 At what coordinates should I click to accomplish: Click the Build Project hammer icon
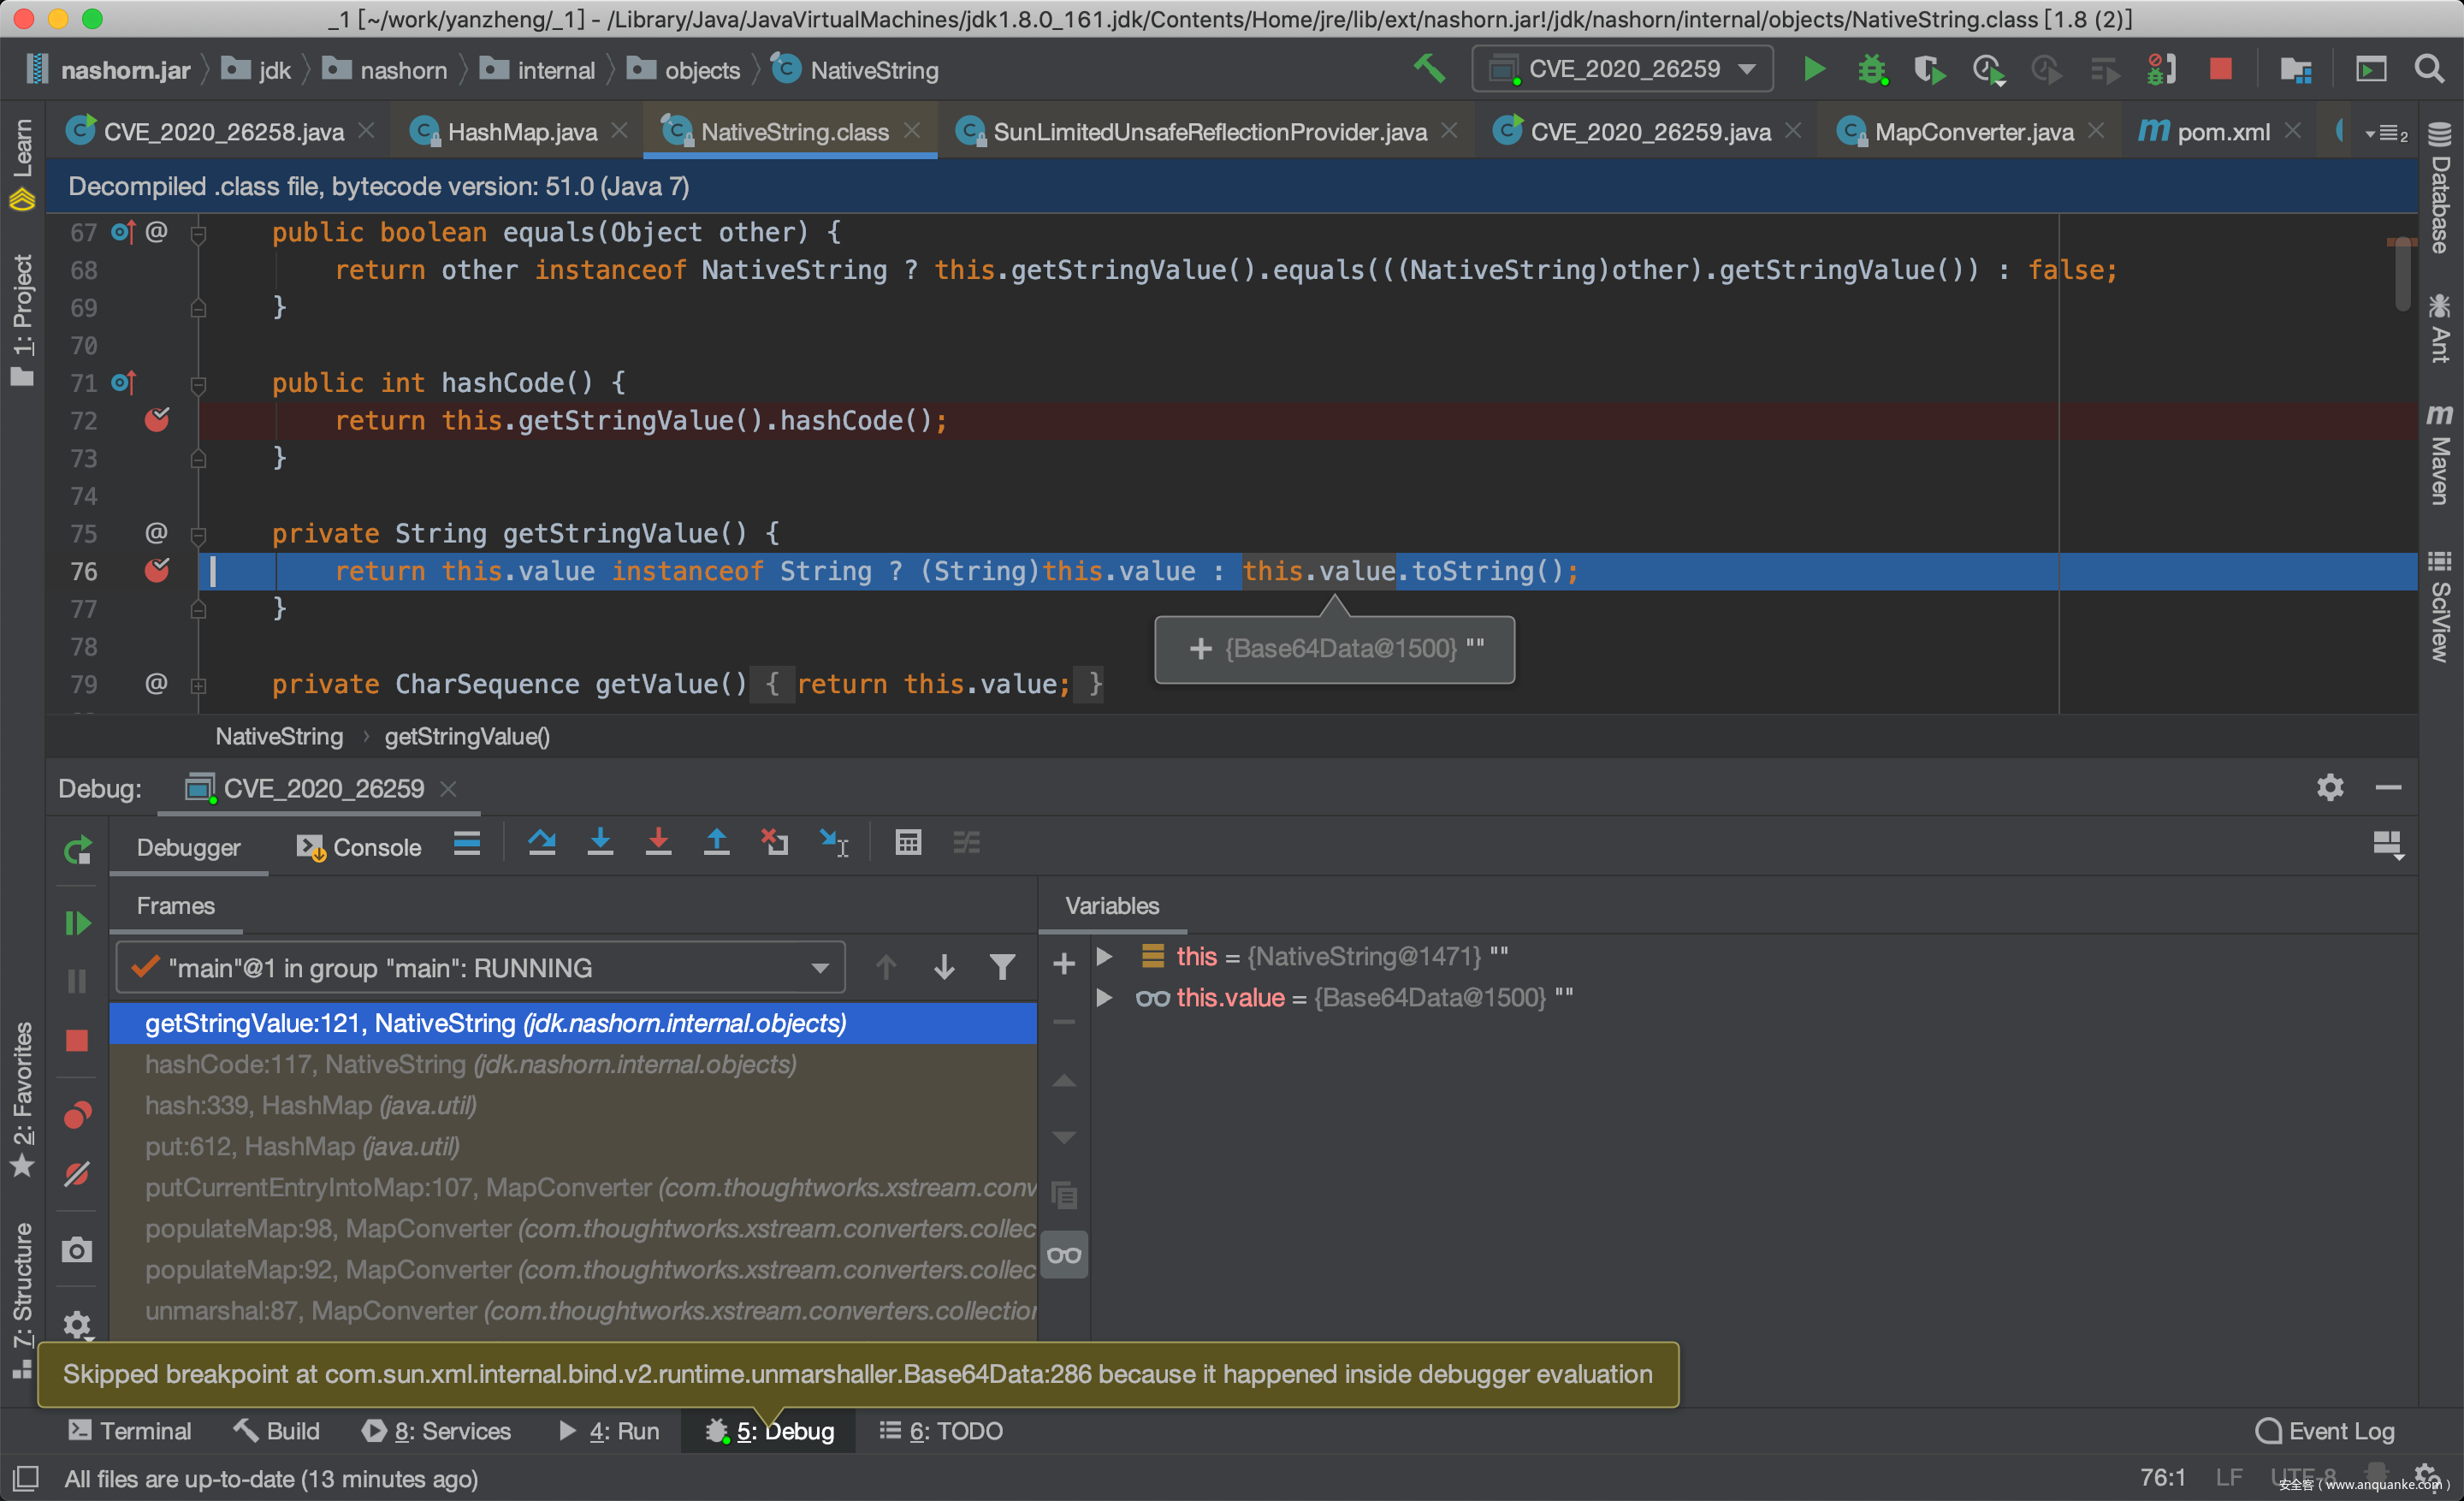click(x=1429, y=69)
